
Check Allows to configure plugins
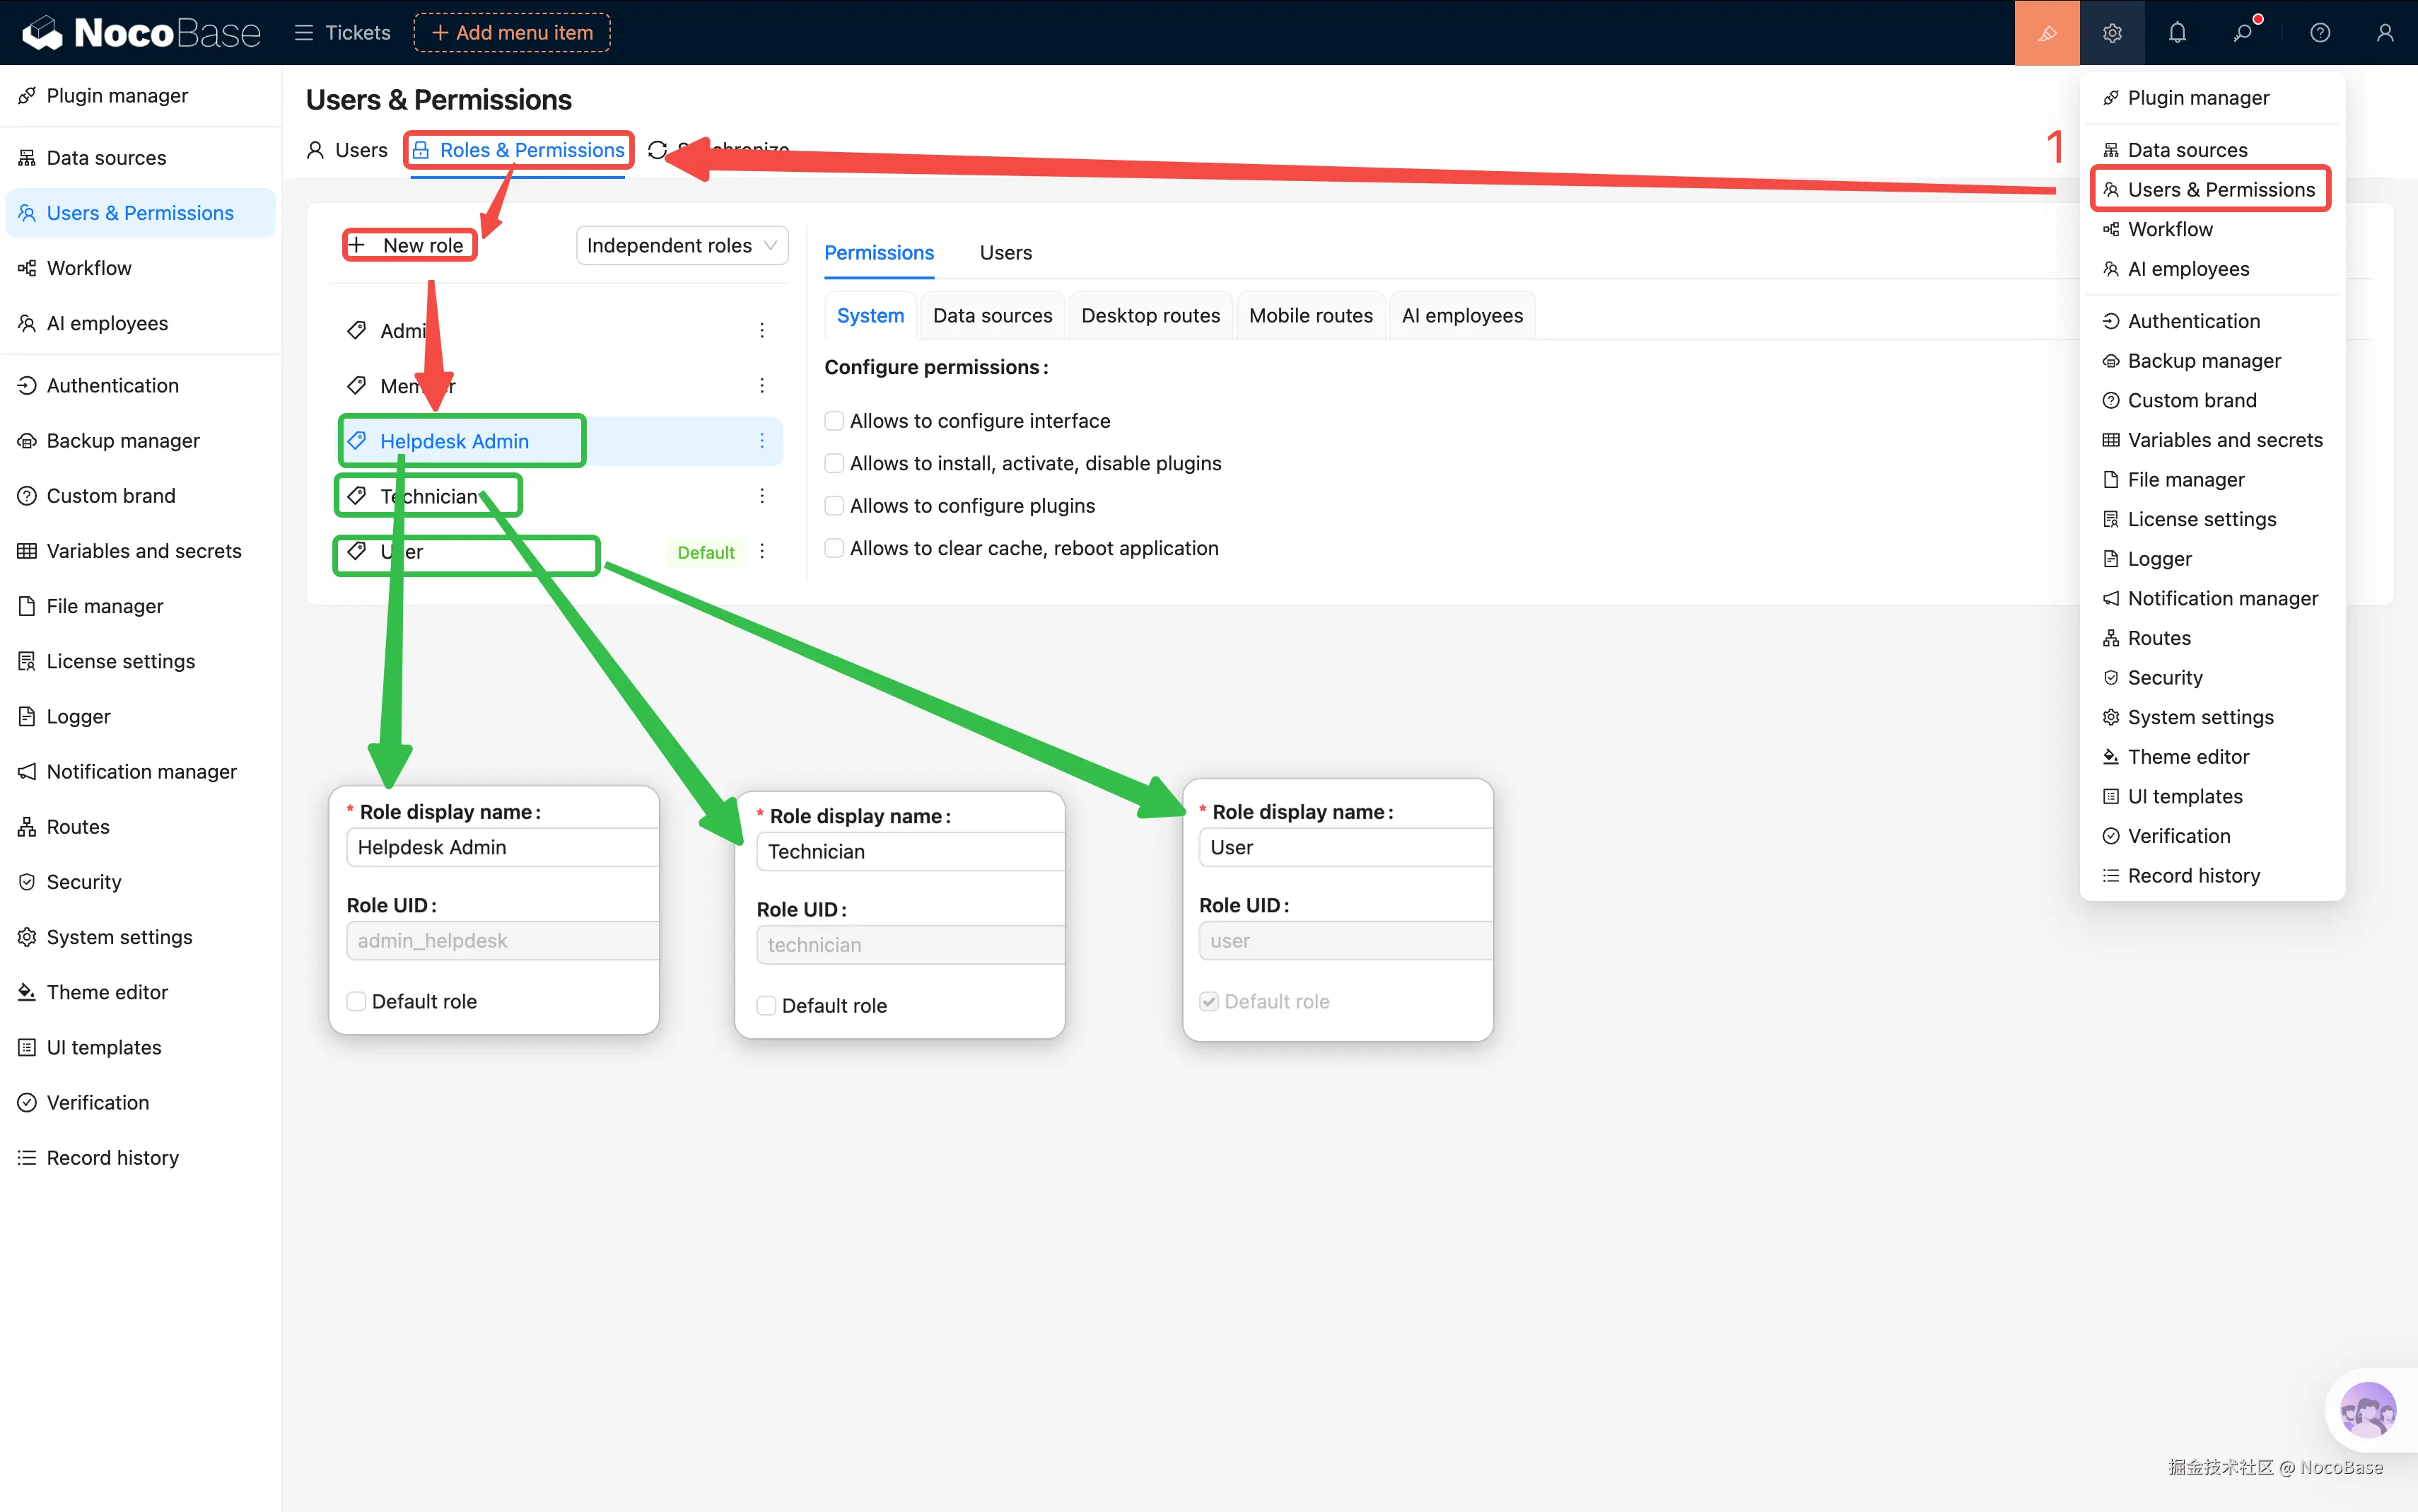click(x=834, y=506)
